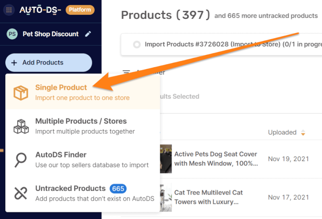Open the Active Pets Dog Seat Cover product
The width and height of the screenshot is (322, 219).
(x=216, y=159)
